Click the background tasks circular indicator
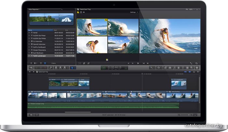Screen dimensions: 228x132 [104, 68]
